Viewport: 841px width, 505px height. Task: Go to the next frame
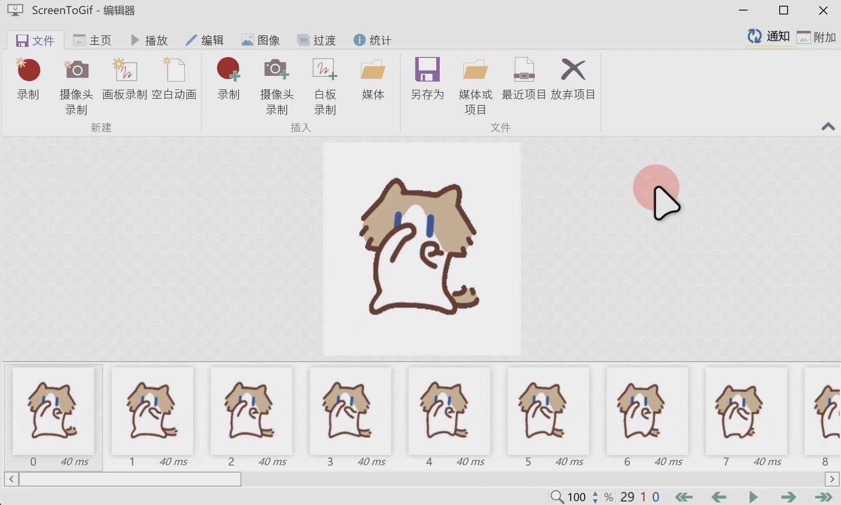(x=788, y=497)
